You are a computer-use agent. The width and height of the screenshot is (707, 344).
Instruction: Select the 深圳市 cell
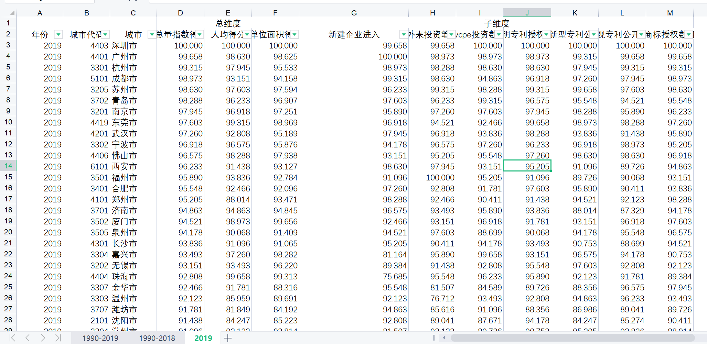[x=133, y=45]
